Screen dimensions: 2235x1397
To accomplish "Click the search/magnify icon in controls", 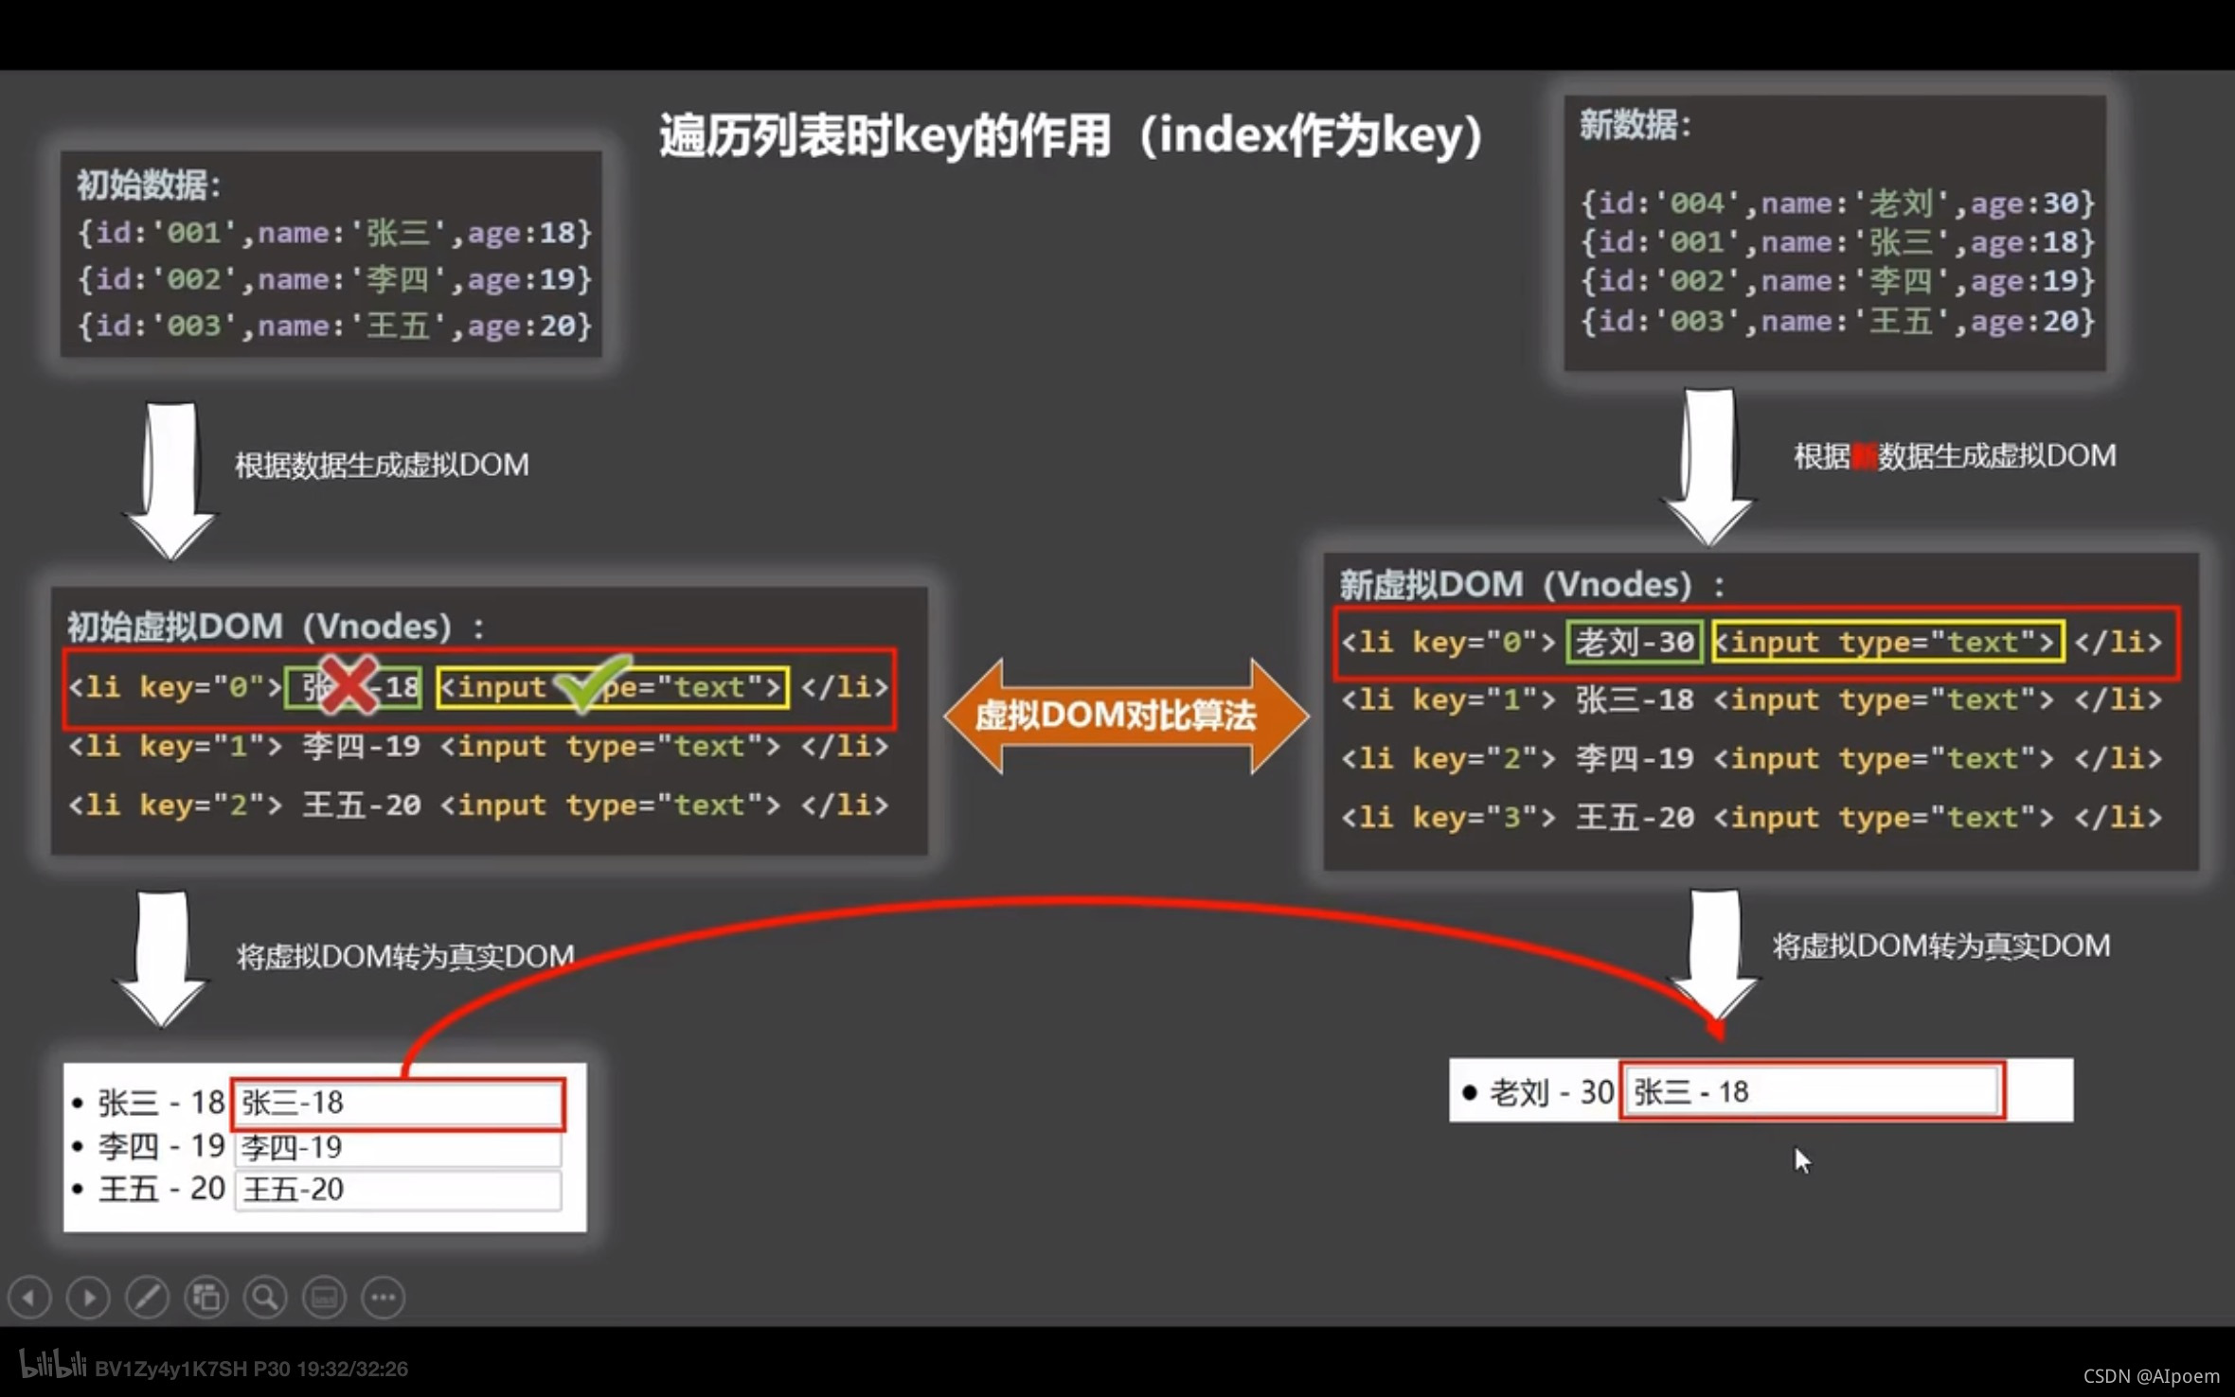I will (x=264, y=1296).
